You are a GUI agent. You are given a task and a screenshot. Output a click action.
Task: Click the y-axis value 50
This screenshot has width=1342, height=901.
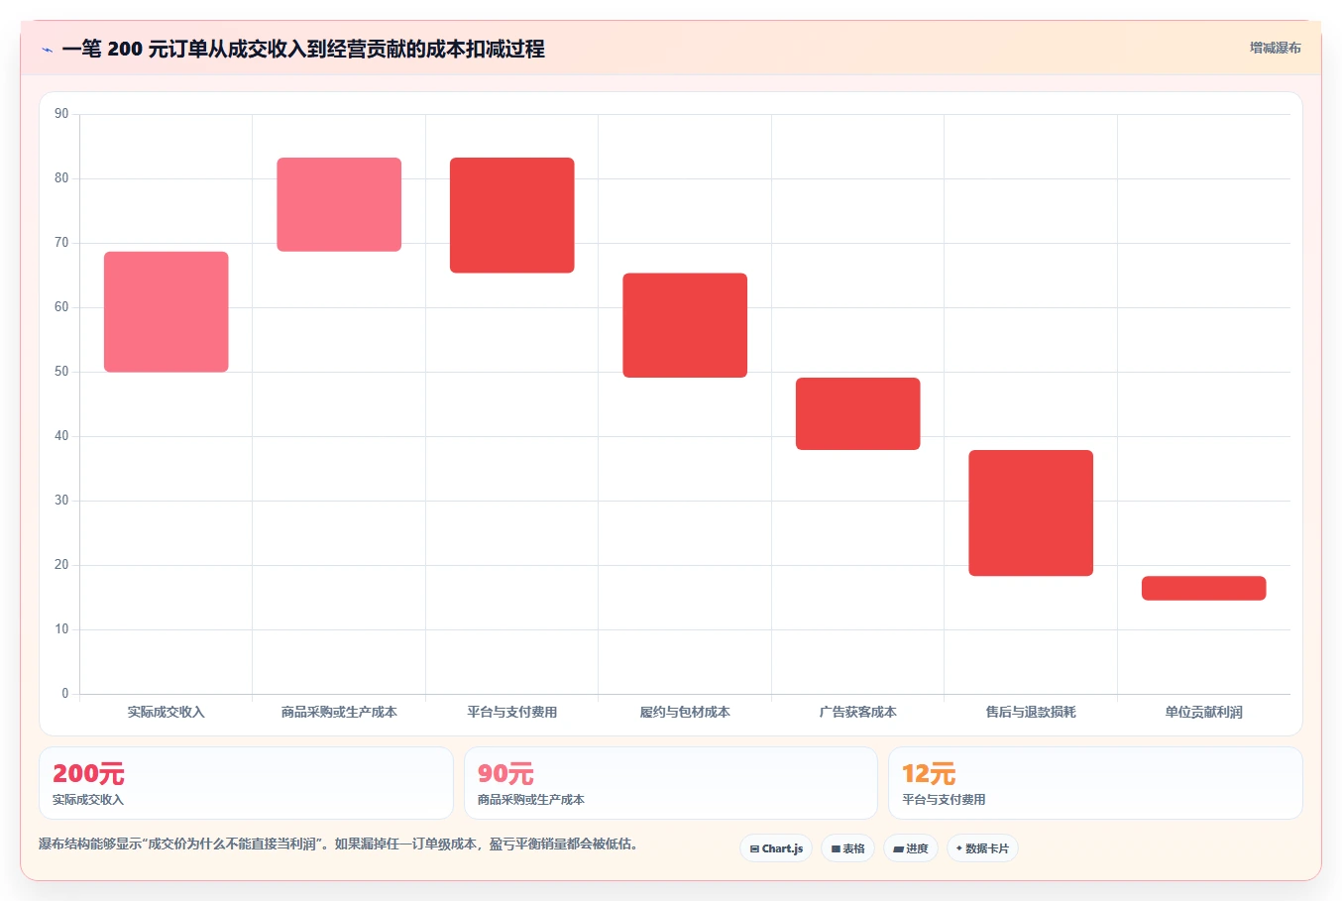(61, 372)
